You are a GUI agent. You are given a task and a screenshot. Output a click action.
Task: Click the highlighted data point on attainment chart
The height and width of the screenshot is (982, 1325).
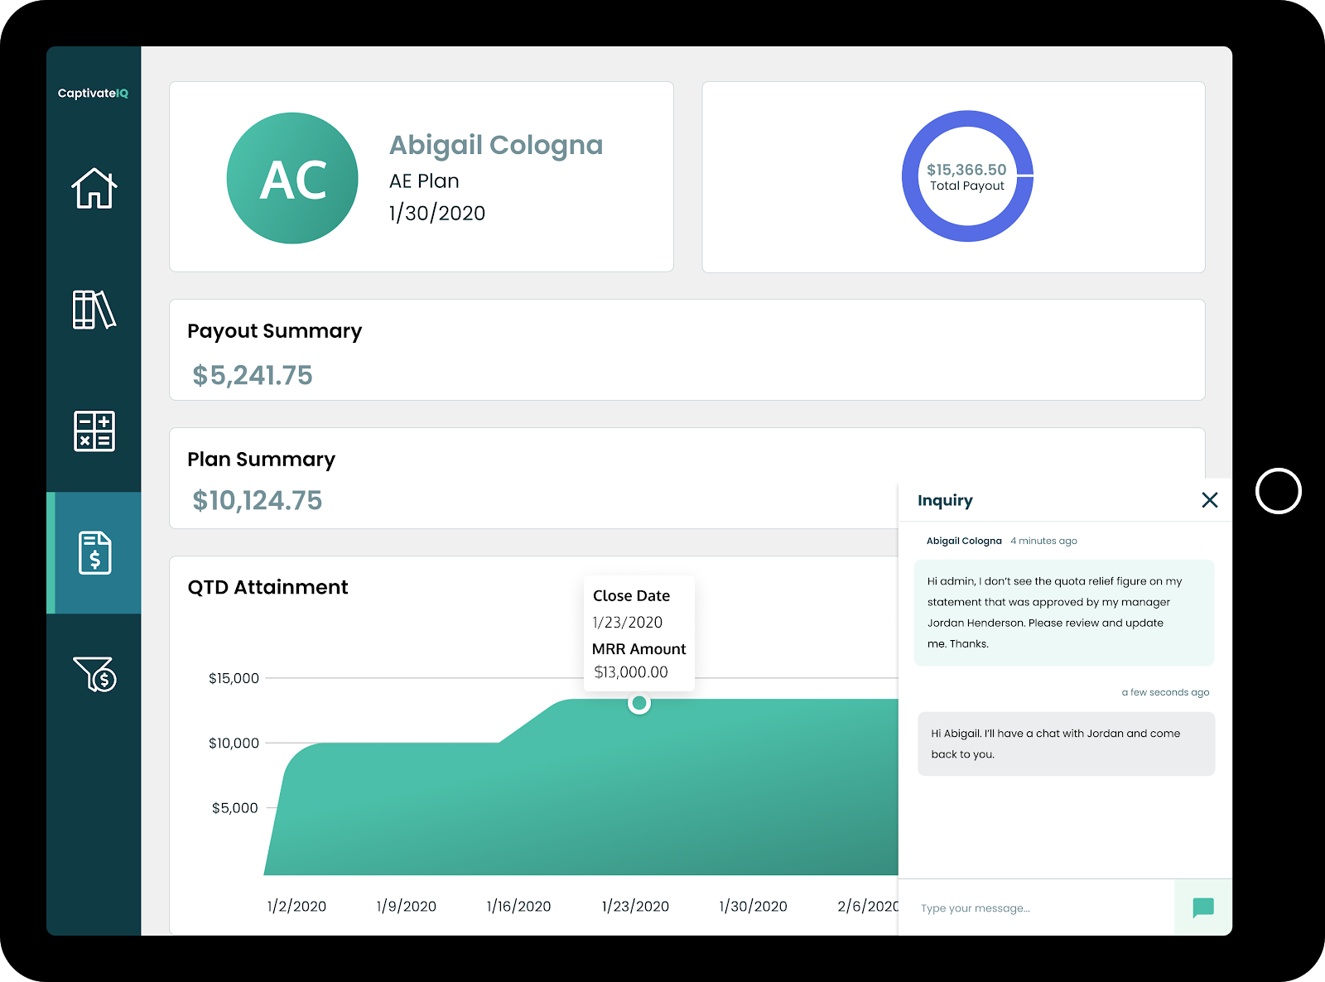tap(638, 704)
